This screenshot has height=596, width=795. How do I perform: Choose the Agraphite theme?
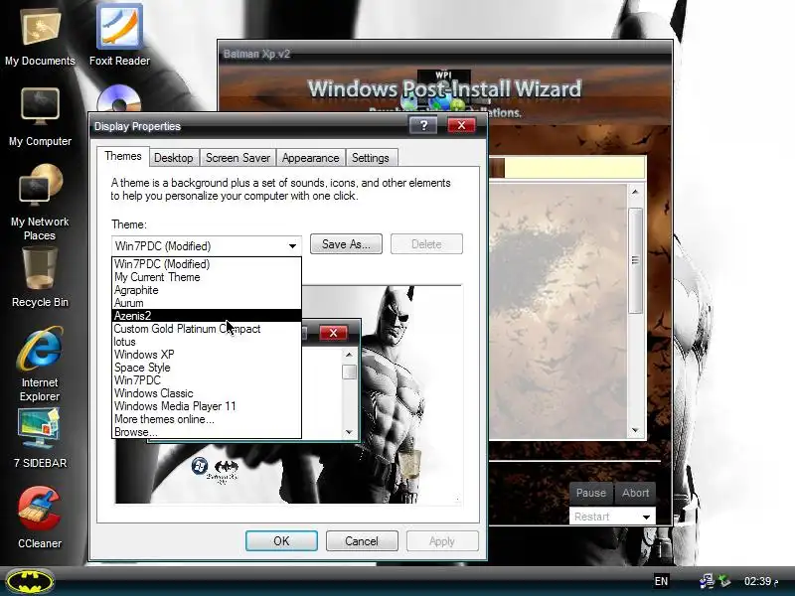(x=207, y=290)
